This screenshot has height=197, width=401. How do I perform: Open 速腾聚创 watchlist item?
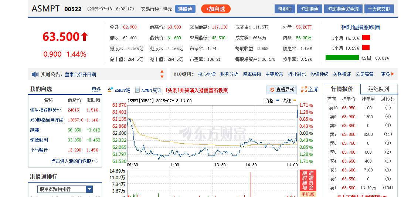(x=39, y=140)
